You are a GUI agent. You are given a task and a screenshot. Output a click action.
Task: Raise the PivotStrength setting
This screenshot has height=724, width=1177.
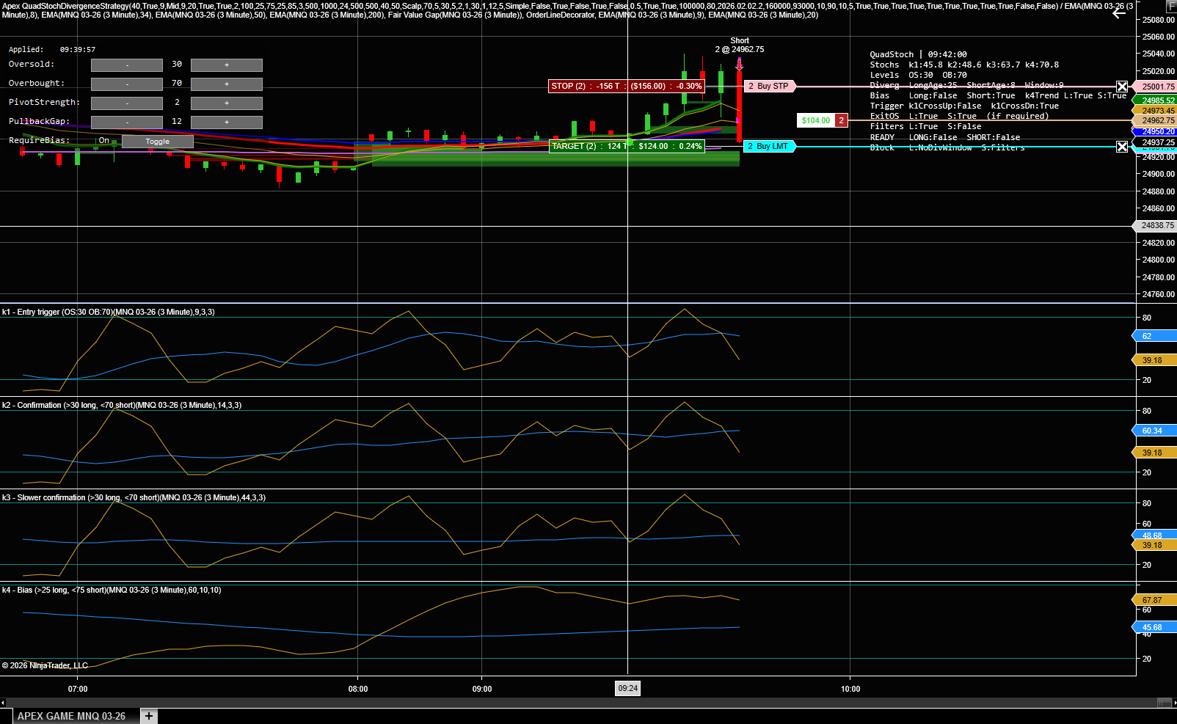pos(227,103)
